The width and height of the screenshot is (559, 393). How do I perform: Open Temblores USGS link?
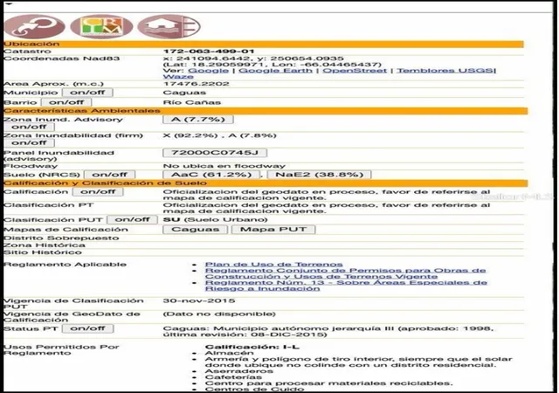coord(445,71)
